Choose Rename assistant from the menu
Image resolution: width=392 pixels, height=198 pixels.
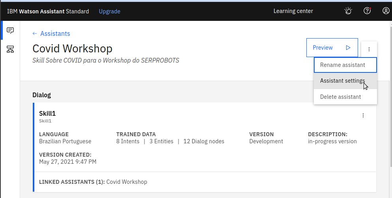coord(345,65)
